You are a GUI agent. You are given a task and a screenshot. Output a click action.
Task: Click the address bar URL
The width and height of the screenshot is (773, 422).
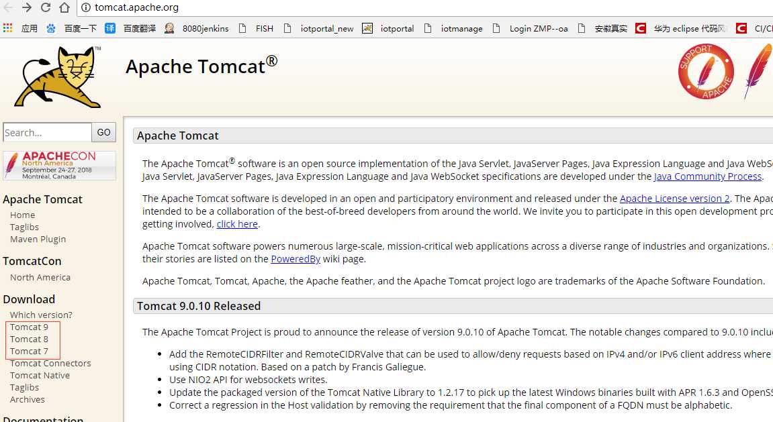point(136,7)
